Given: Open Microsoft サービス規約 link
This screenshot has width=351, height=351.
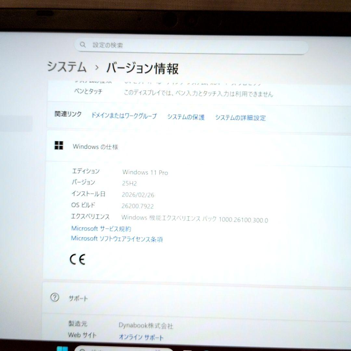Looking at the screenshot, I should coord(101,228).
